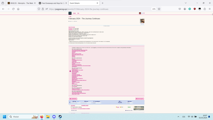Bookmark this page with the star
Screen dimensions: 213x120
point(159,9)
